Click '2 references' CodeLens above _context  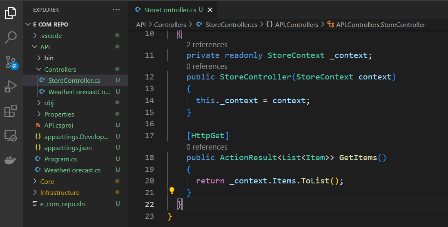(207, 45)
